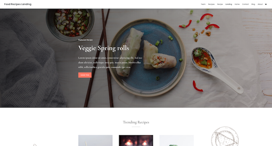Visit the Blog page

[253, 4]
